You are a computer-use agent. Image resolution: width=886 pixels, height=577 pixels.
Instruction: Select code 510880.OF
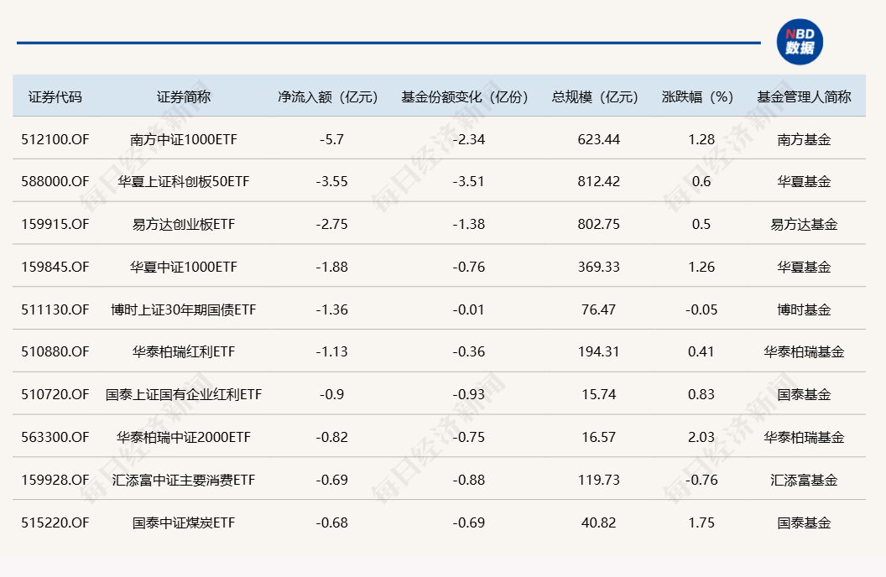pyautogui.click(x=55, y=351)
